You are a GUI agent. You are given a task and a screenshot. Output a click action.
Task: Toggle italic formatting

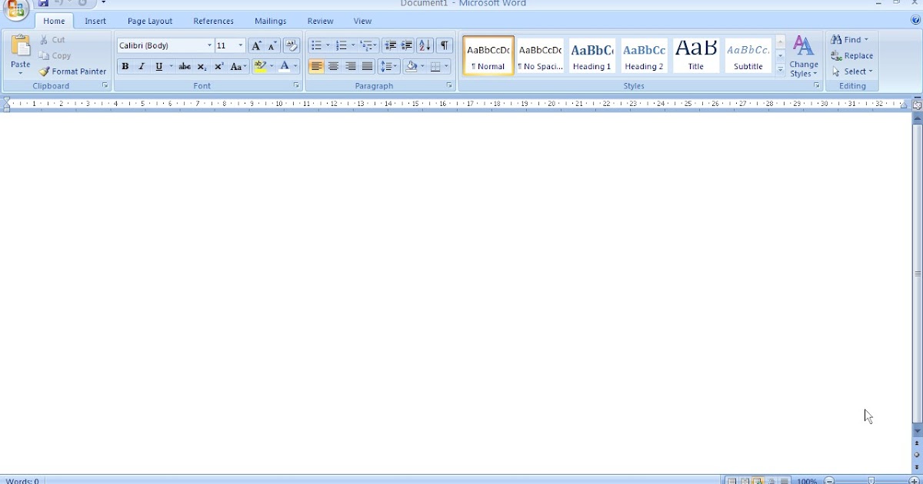pyautogui.click(x=142, y=67)
